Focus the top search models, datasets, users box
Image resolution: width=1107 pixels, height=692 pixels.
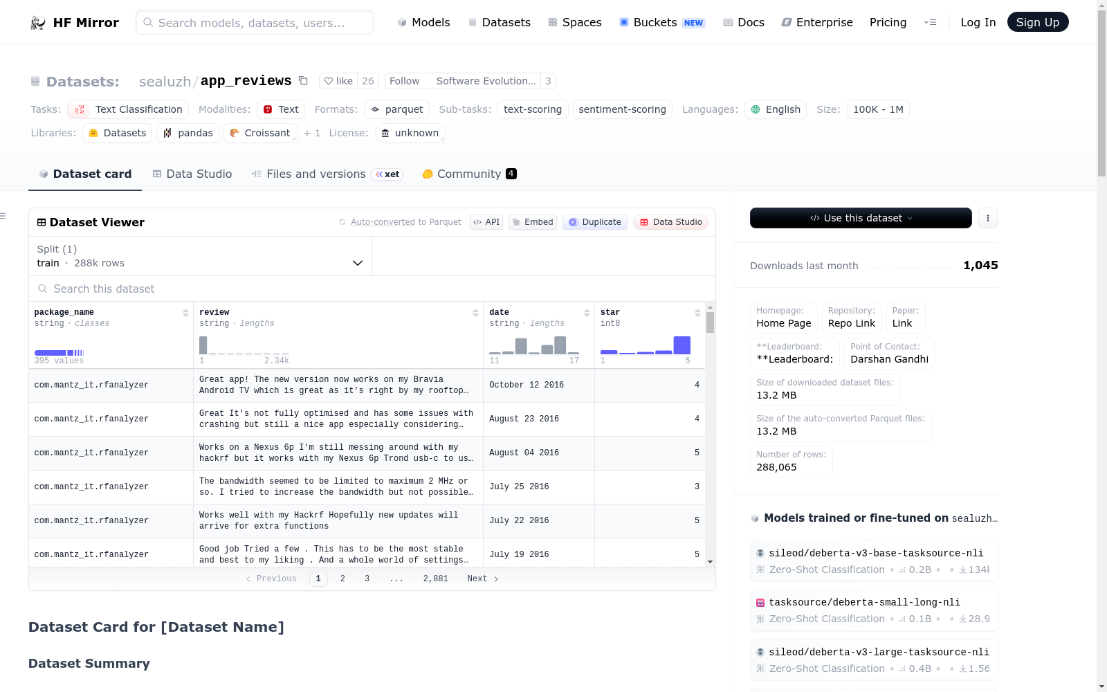255,22
